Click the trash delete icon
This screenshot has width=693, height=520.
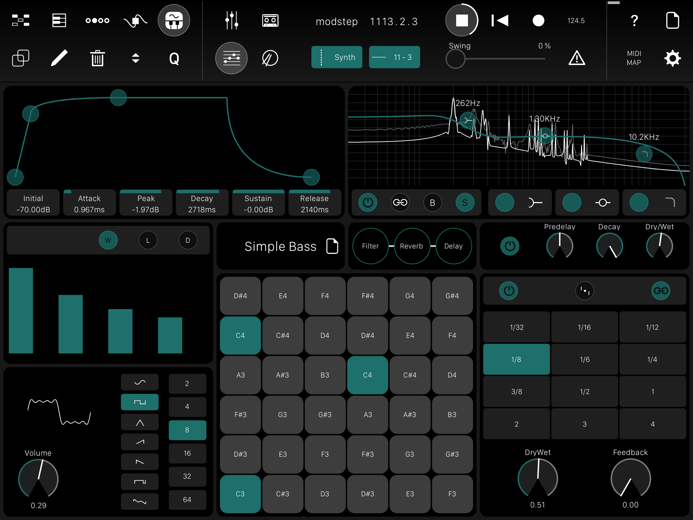[x=97, y=58]
